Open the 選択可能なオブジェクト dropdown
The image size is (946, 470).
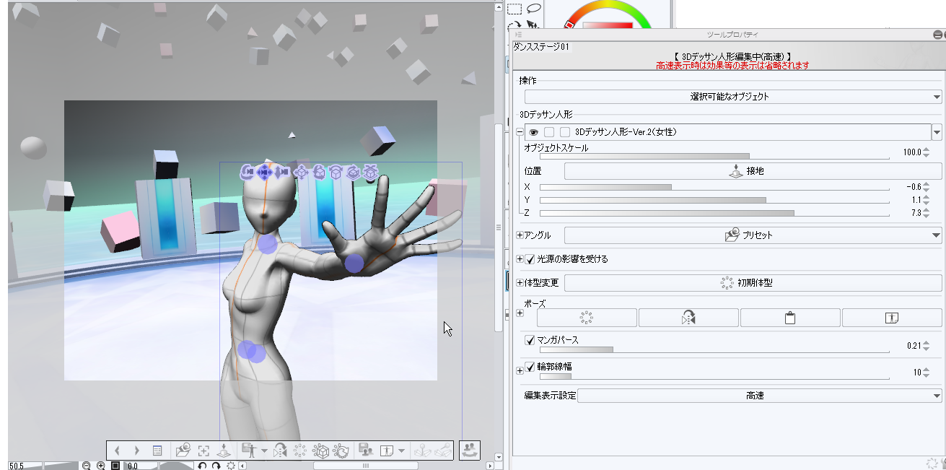coord(733,96)
